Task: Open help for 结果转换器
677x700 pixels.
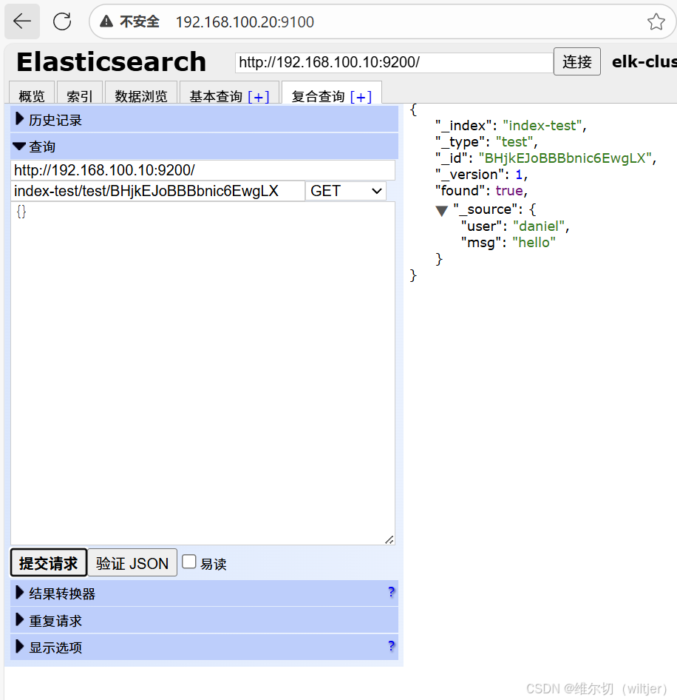Action: [x=391, y=592]
